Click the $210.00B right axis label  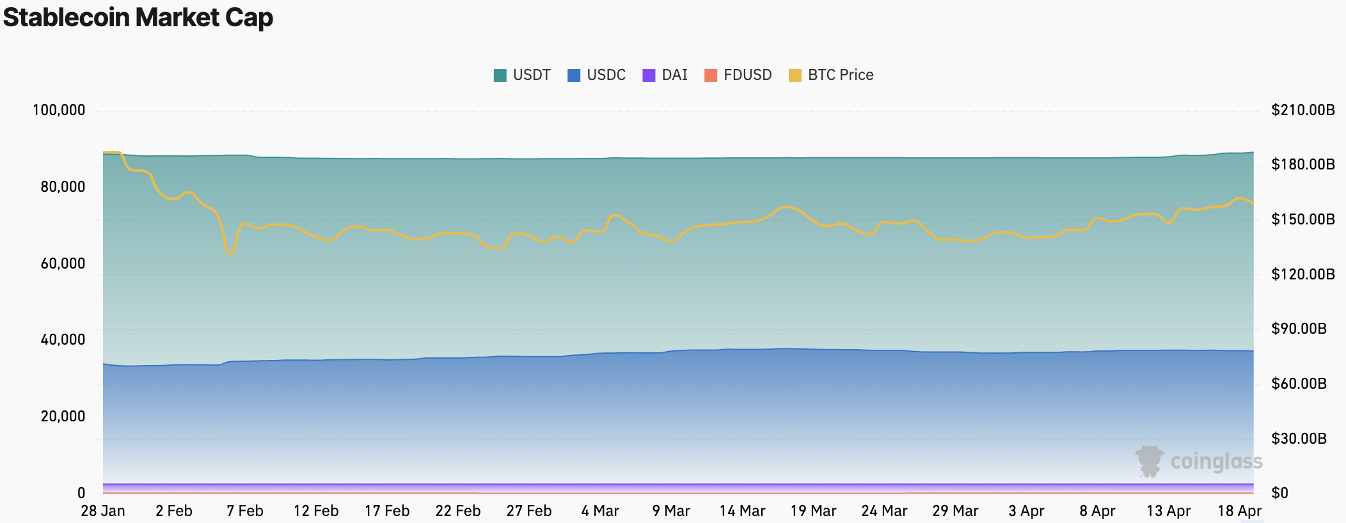(1302, 110)
